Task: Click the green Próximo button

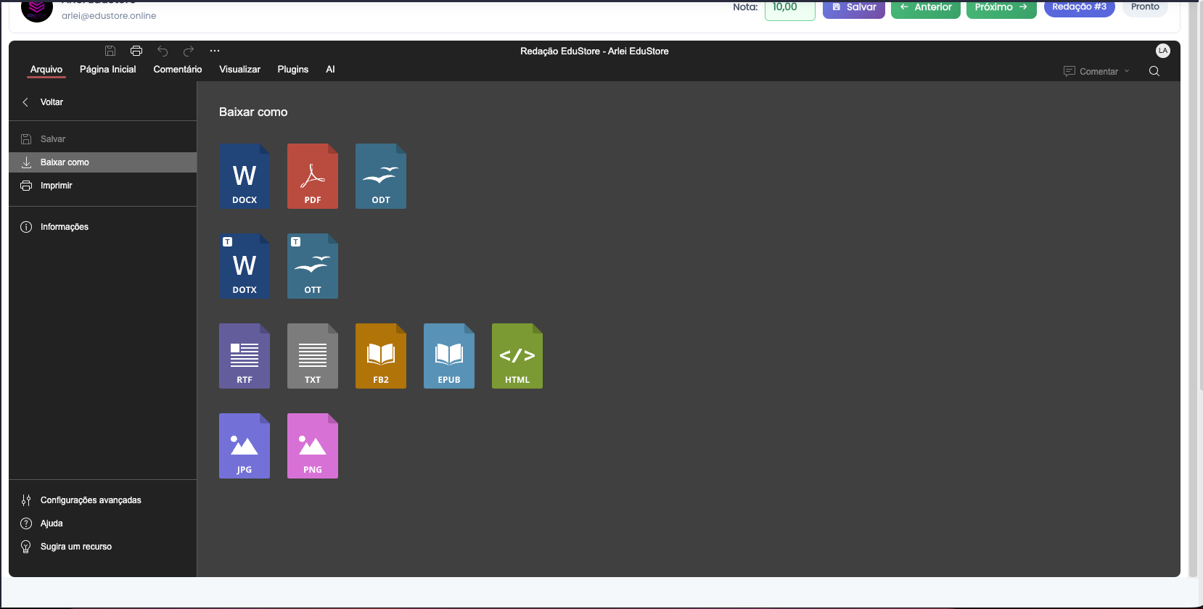Action: (x=1001, y=7)
